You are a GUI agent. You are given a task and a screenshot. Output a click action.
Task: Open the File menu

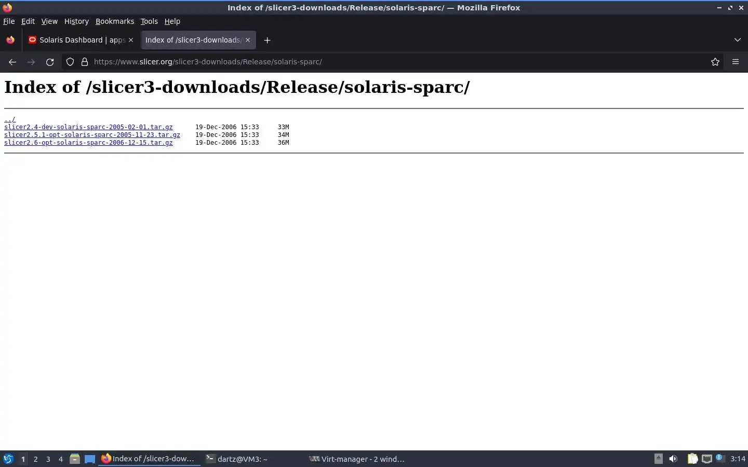click(x=9, y=21)
